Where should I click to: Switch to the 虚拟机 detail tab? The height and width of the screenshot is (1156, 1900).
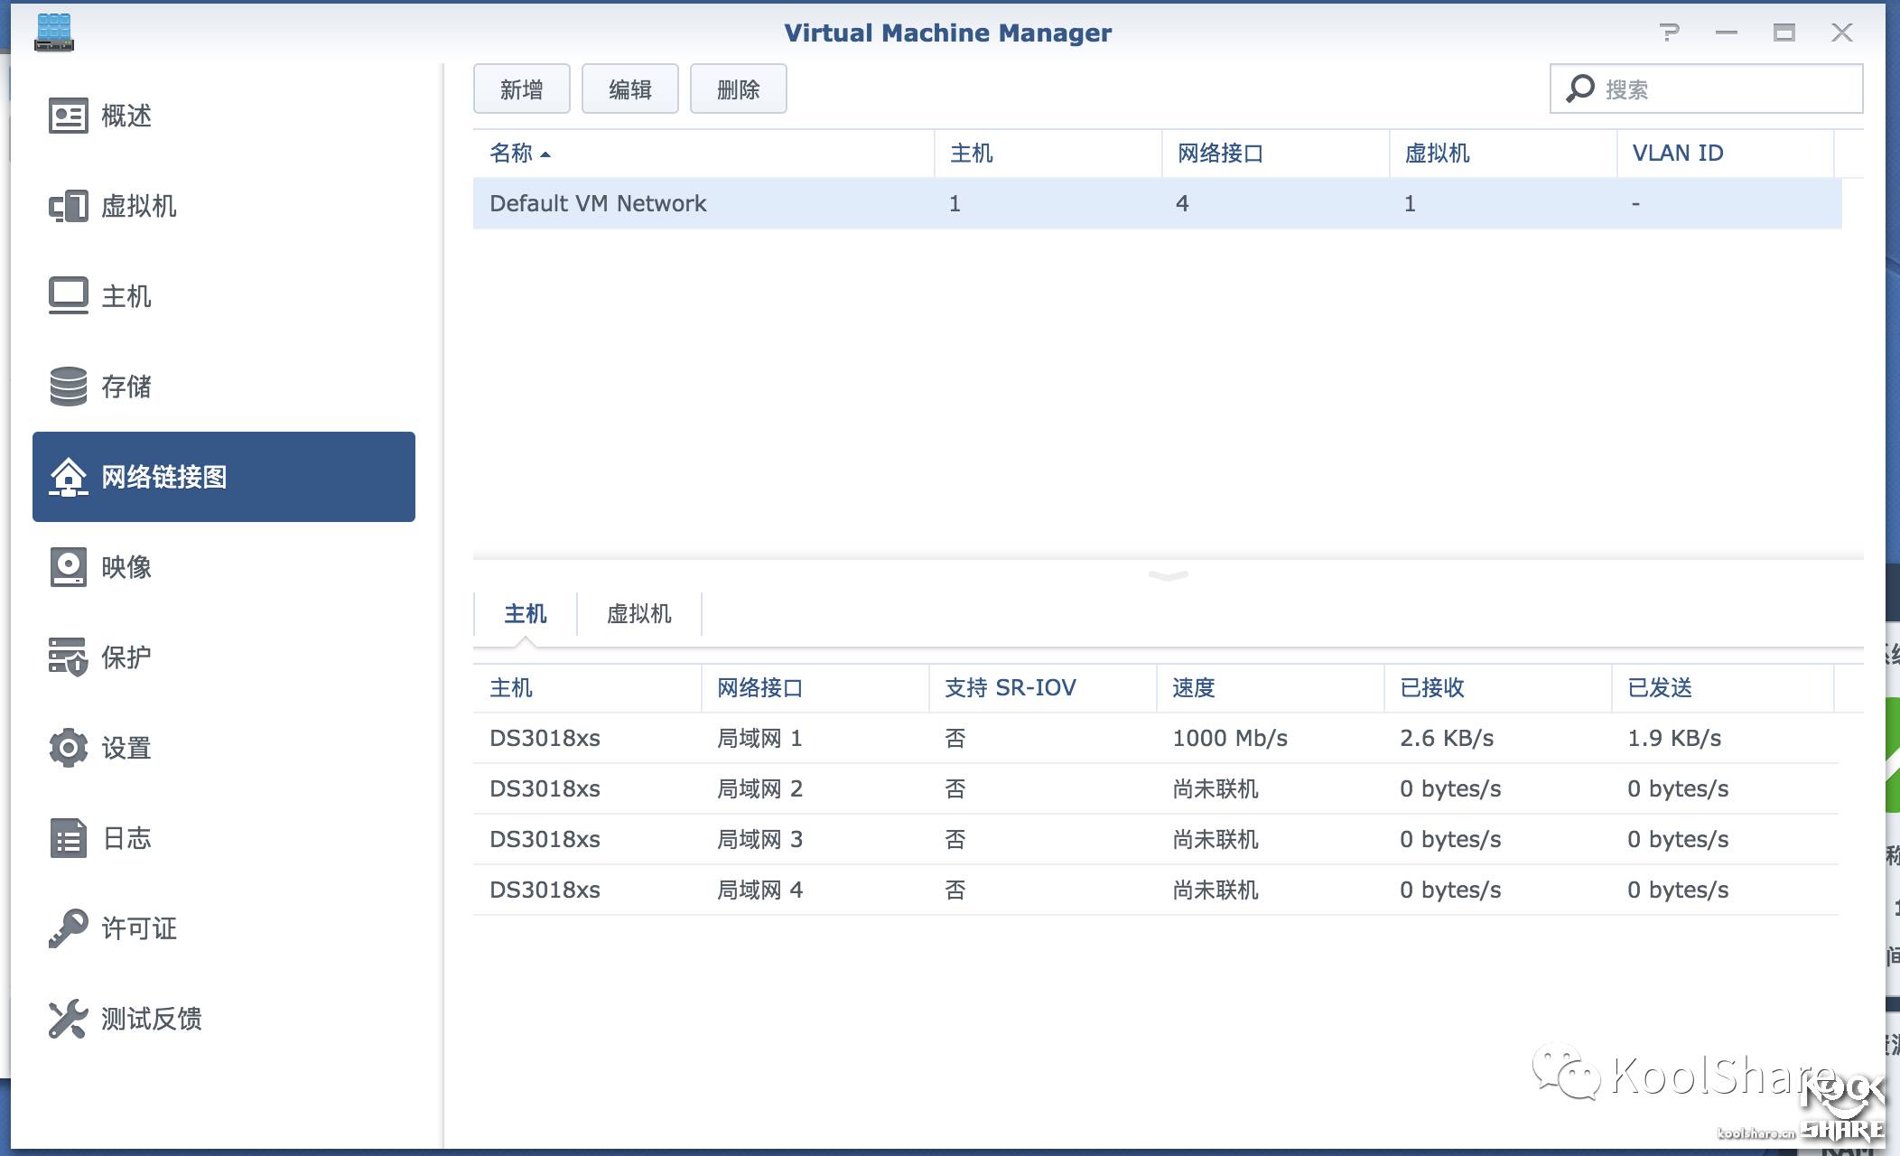(x=638, y=614)
